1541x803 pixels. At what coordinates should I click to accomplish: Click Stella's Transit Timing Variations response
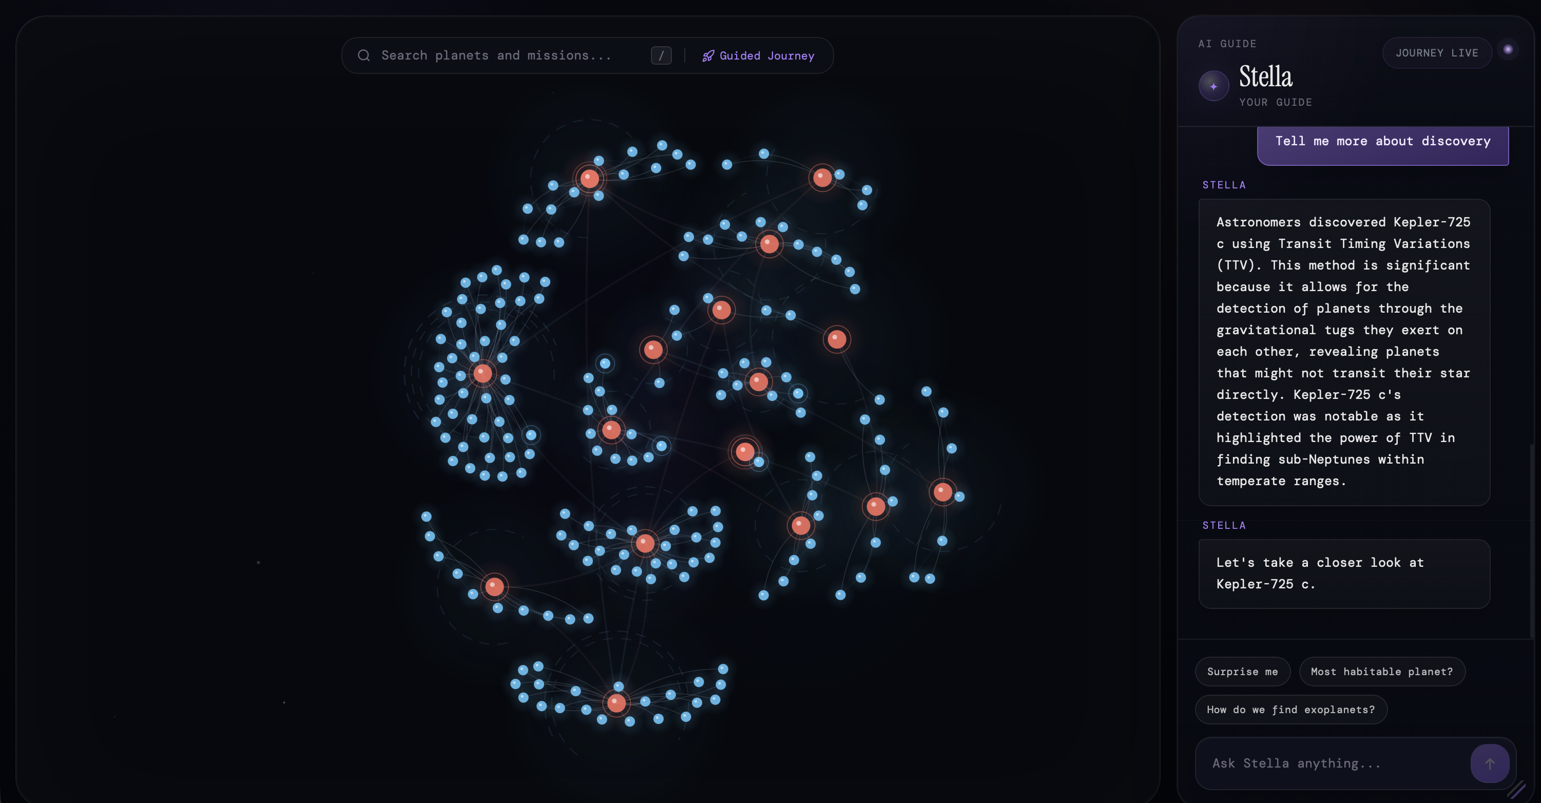(x=1343, y=352)
